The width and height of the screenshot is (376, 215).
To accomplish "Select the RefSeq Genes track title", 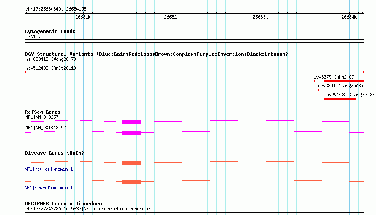I will [43, 112].
